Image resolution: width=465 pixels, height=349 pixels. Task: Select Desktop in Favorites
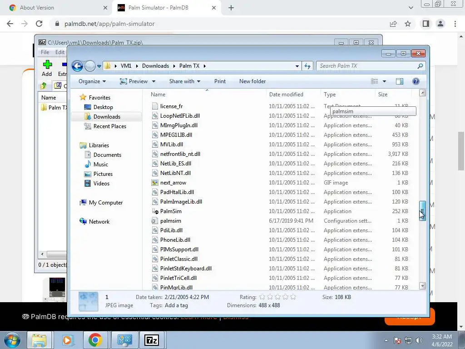tap(103, 107)
